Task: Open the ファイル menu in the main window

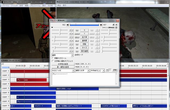Action: [x=6, y=6]
